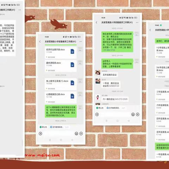Screen dimensions: 169x169
Task: Select the green message about 心理健康登记表
Action: click(61, 111)
